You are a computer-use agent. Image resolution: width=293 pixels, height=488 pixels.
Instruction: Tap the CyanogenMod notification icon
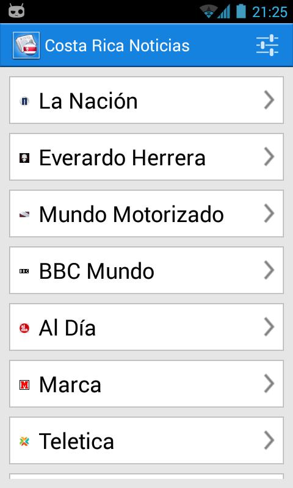click(x=16, y=11)
